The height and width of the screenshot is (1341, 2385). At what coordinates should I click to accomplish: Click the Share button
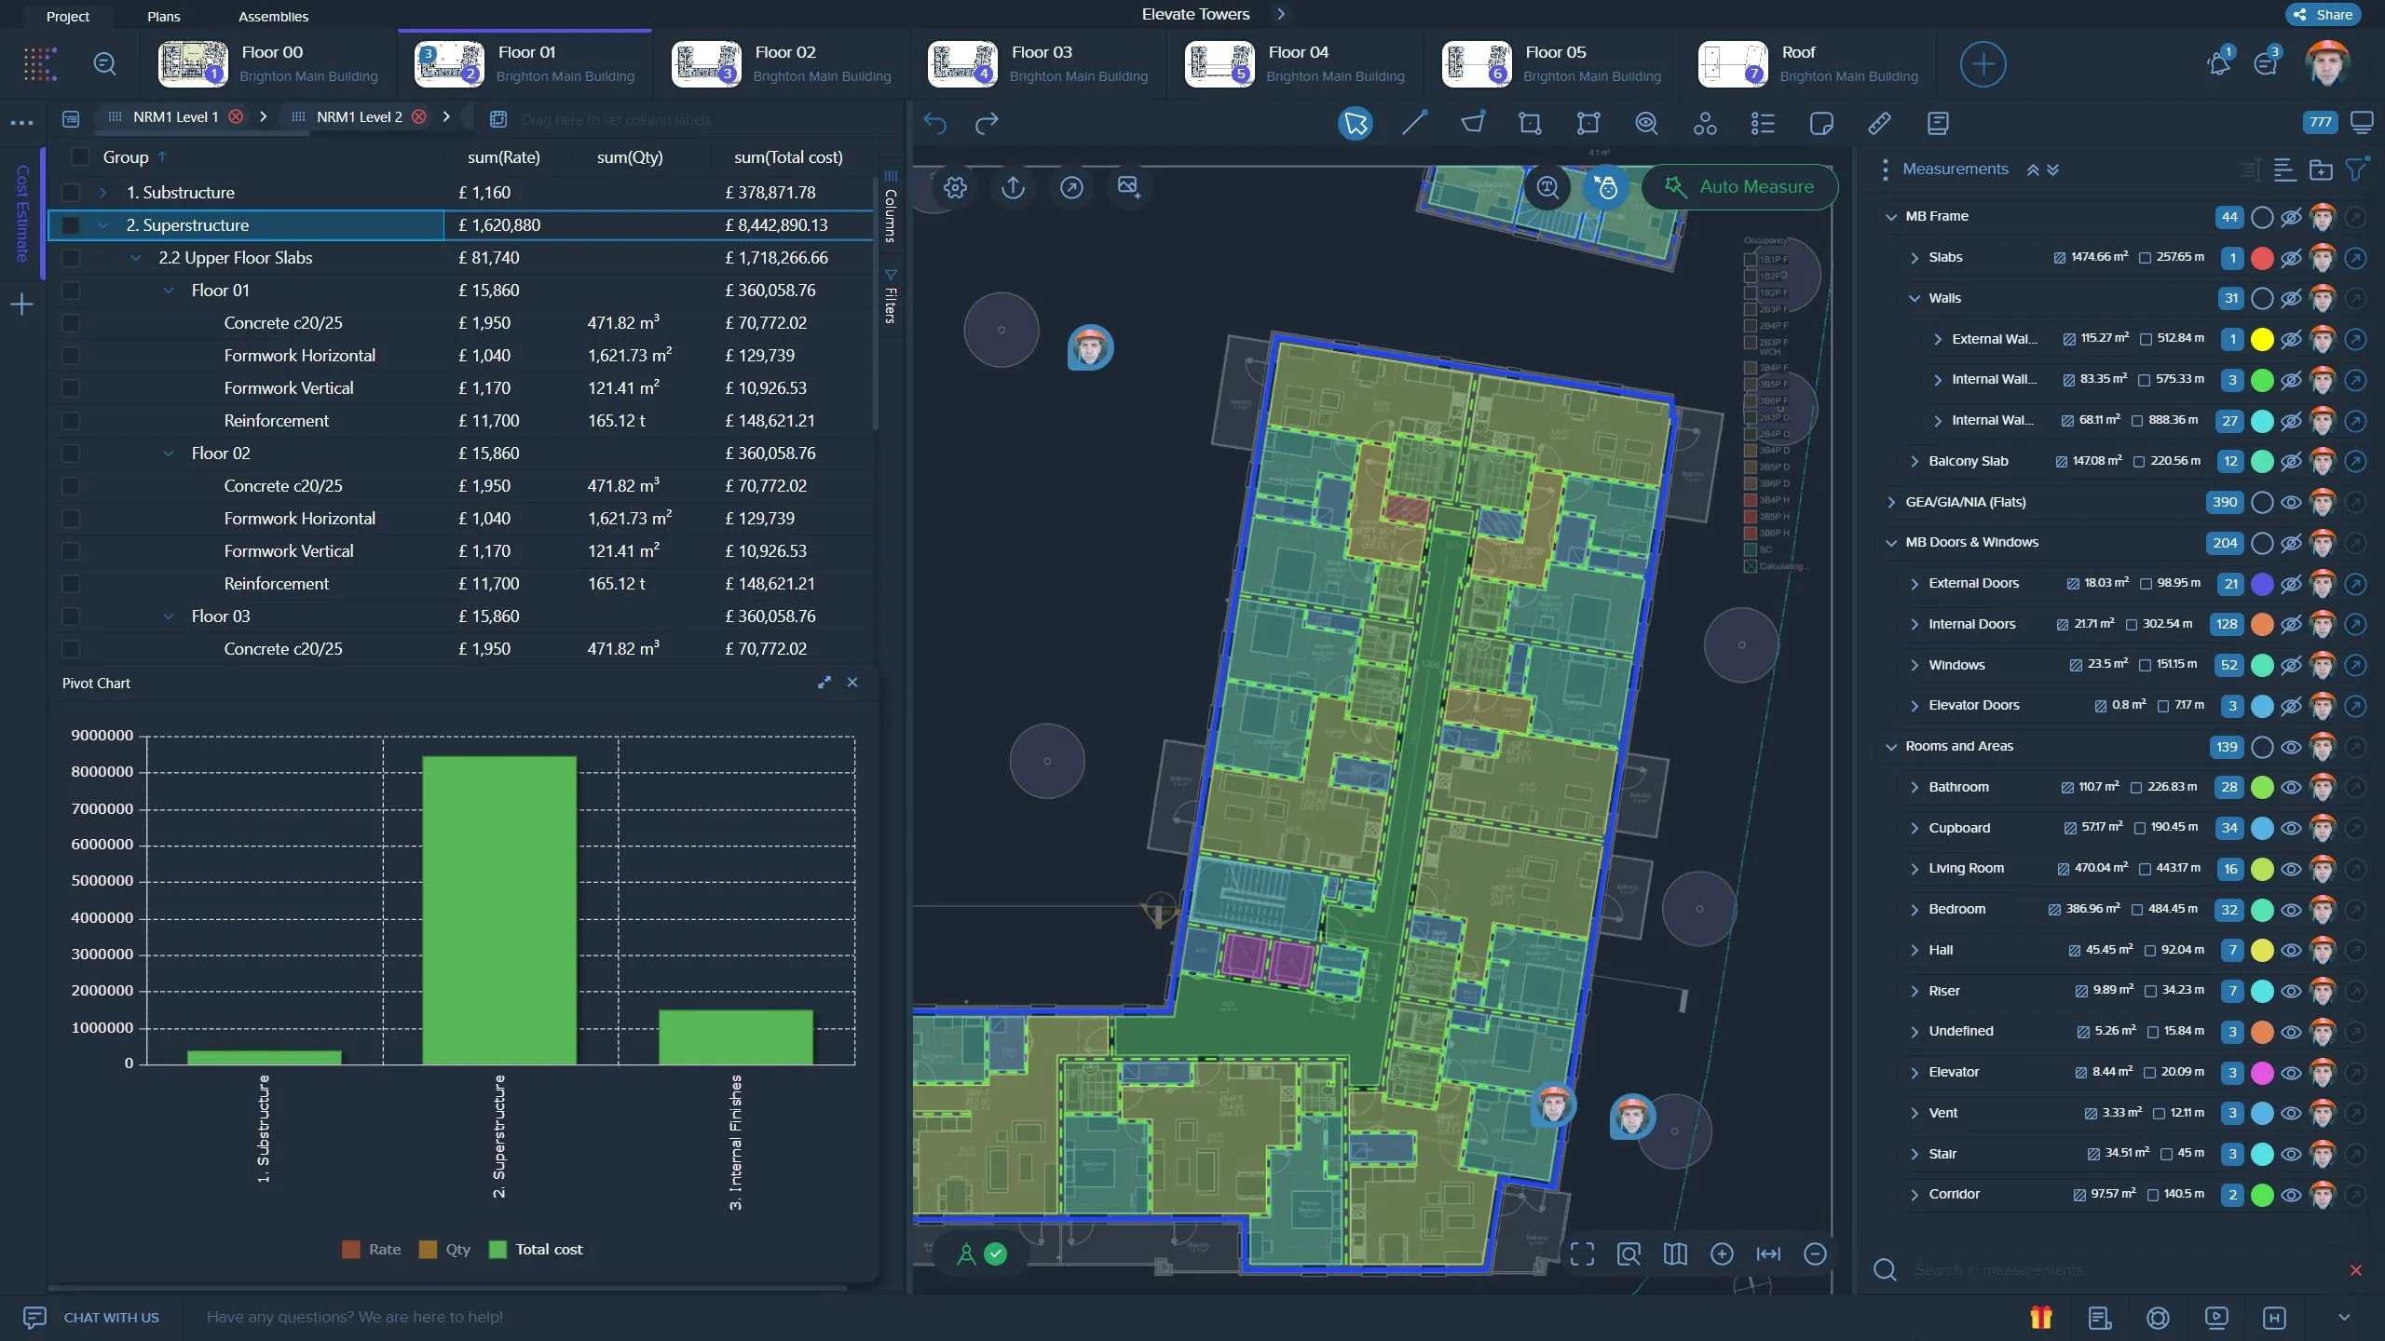pyautogui.click(x=2322, y=14)
